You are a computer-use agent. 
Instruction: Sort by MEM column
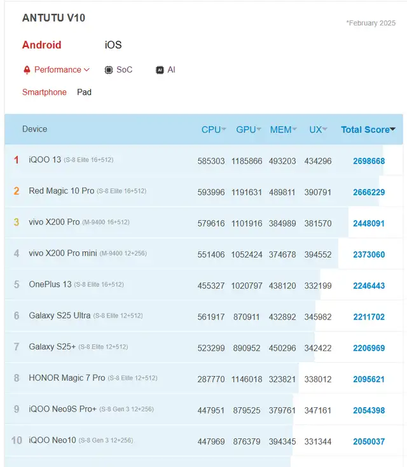284,130
